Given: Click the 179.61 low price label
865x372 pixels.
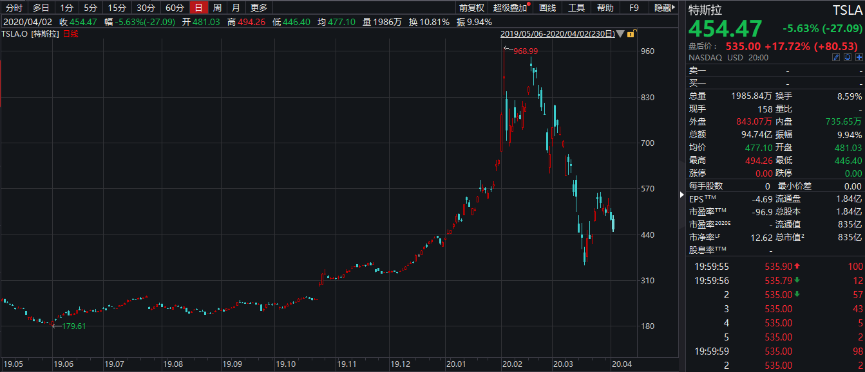Looking at the screenshot, I should [73, 326].
